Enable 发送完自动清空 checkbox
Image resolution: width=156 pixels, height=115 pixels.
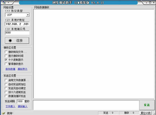point(6,88)
